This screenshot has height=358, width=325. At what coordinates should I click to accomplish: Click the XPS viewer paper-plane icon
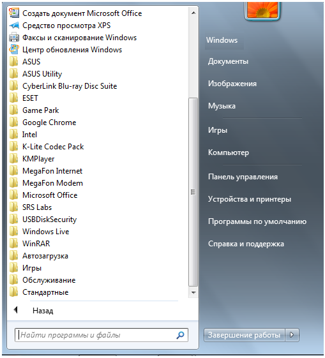14,26
